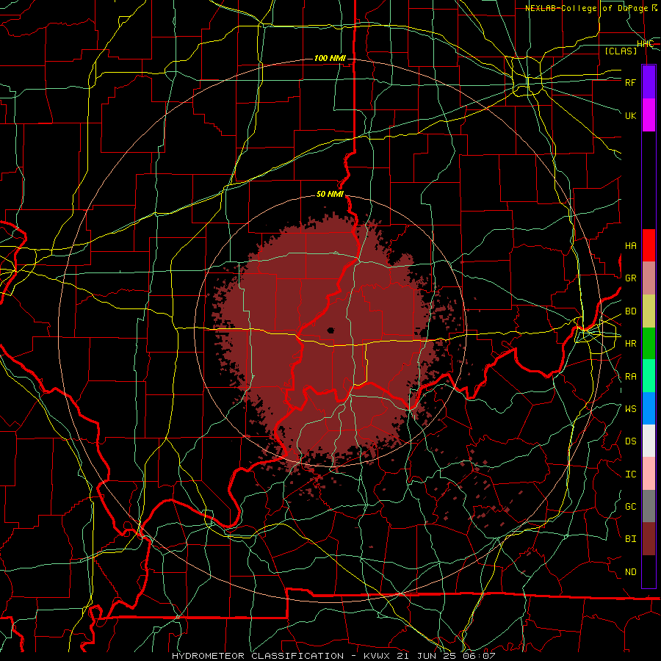Click the purple RF legend color swatch

pos(649,82)
